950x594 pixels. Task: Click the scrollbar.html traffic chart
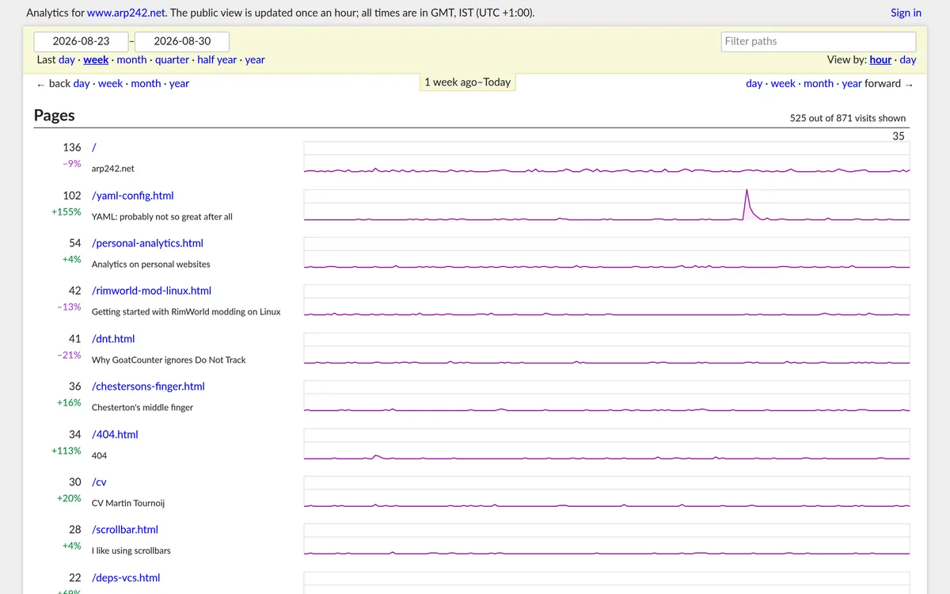click(x=606, y=539)
